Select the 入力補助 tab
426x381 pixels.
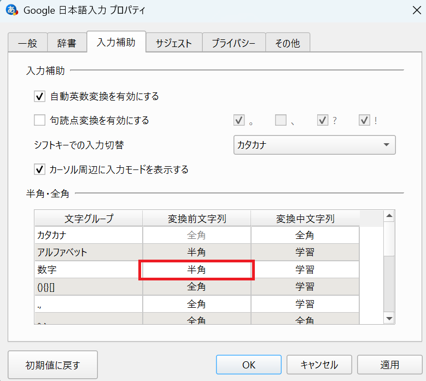[x=116, y=42]
